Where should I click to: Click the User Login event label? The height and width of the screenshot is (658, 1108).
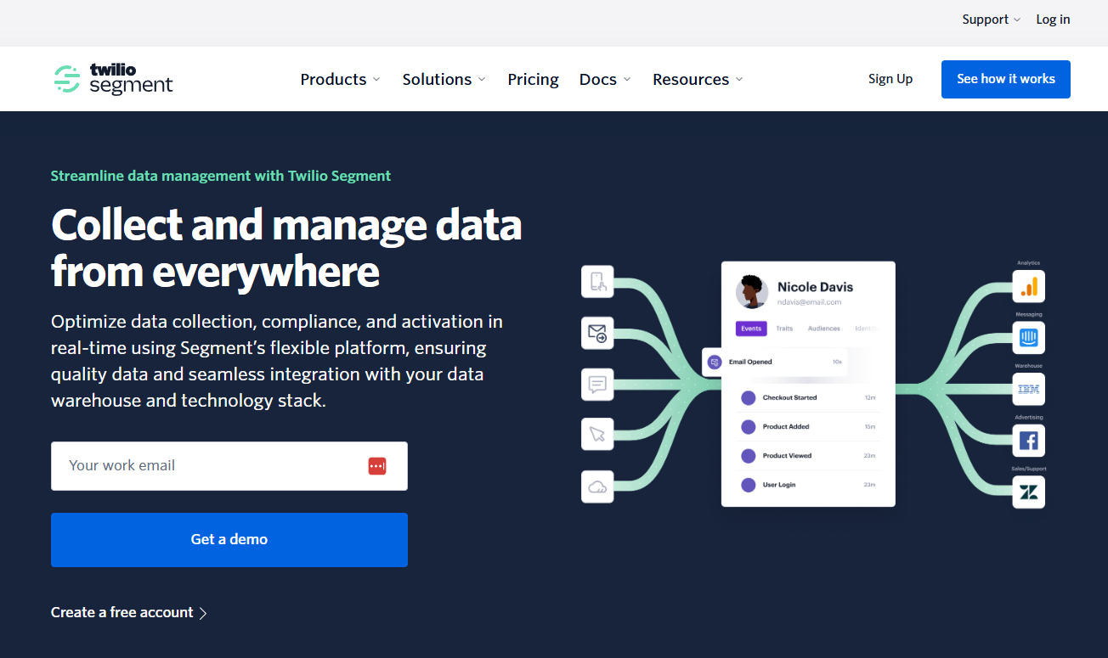pyautogui.click(x=779, y=485)
